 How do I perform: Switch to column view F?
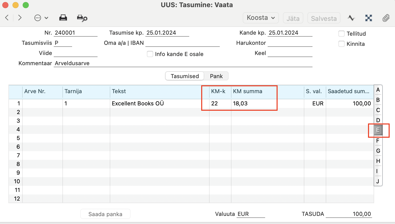pyautogui.click(x=378, y=141)
